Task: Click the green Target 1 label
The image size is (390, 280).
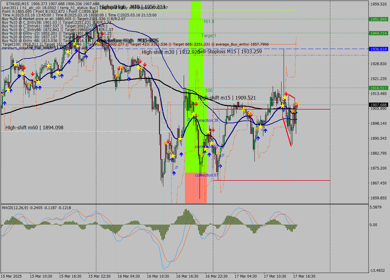Action: click(x=209, y=36)
